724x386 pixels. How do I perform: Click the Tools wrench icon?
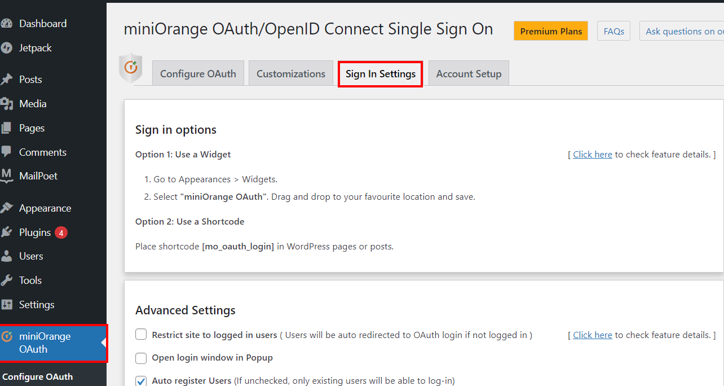pyautogui.click(x=6, y=280)
